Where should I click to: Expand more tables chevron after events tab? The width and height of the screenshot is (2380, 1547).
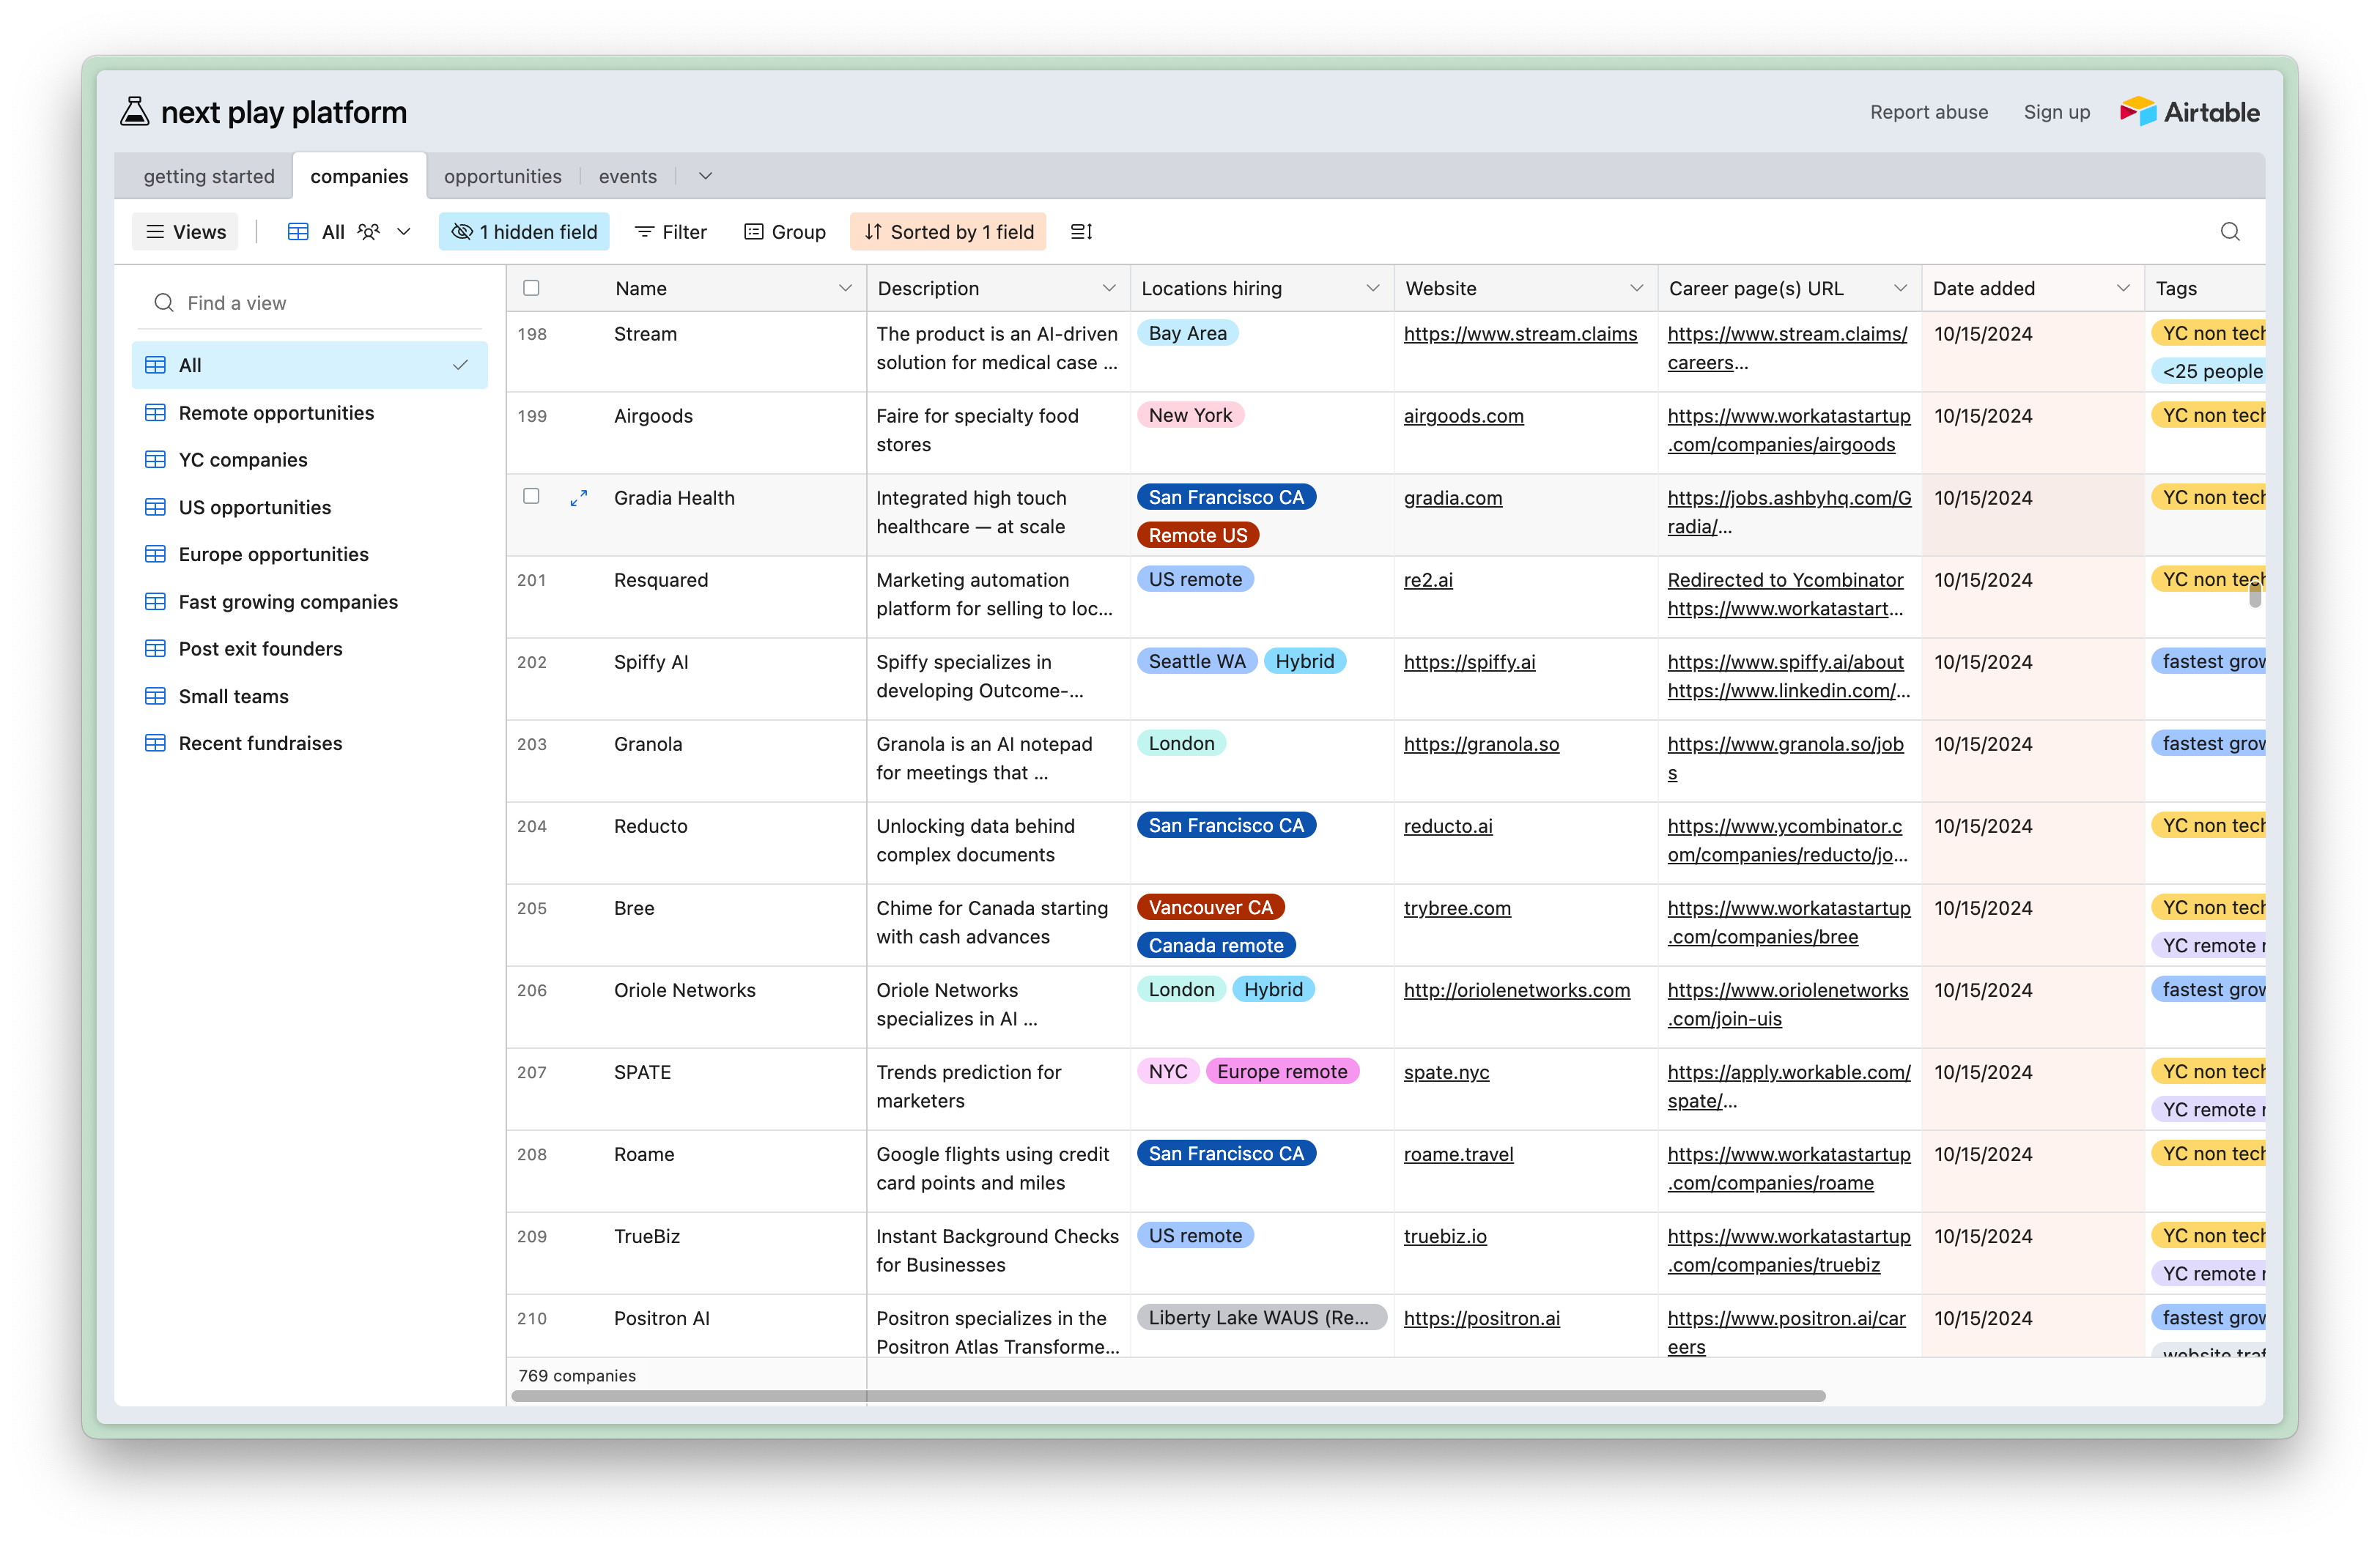(x=705, y=176)
